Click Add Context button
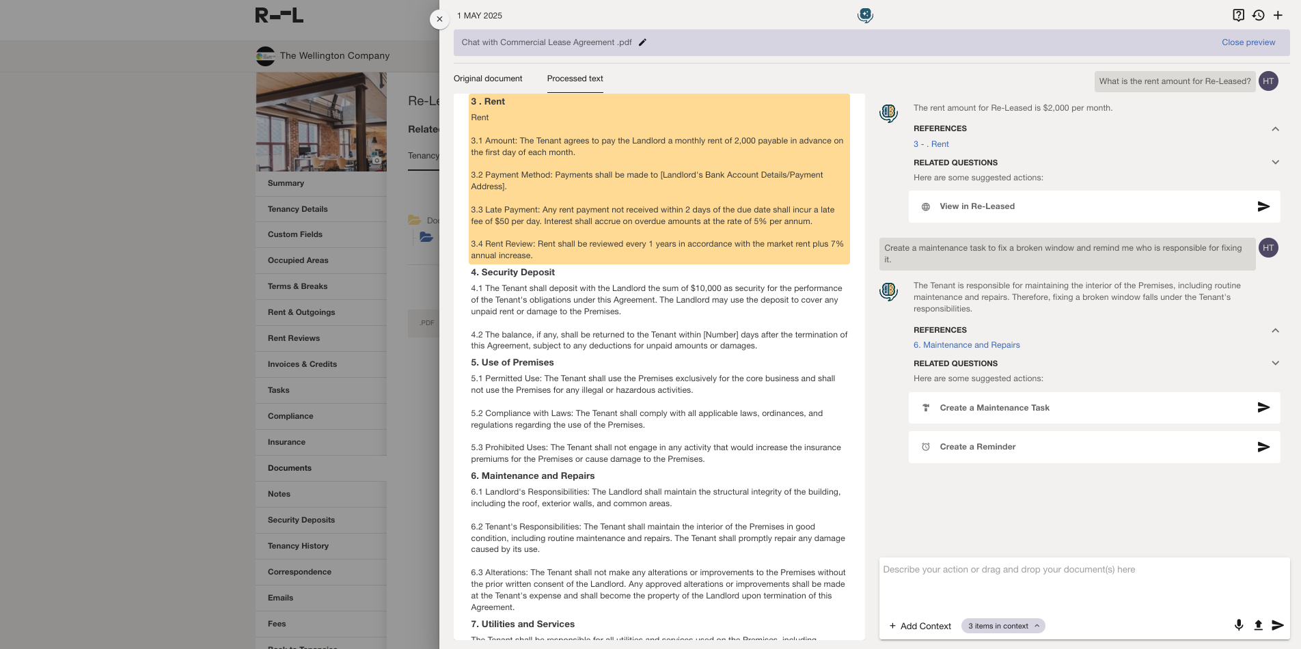This screenshot has height=649, width=1301. (x=920, y=626)
